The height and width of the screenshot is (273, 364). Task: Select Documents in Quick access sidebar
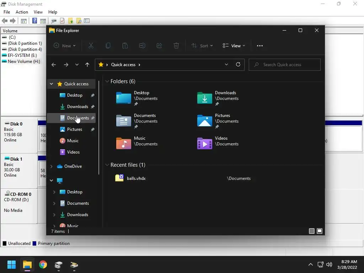tap(71, 118)
